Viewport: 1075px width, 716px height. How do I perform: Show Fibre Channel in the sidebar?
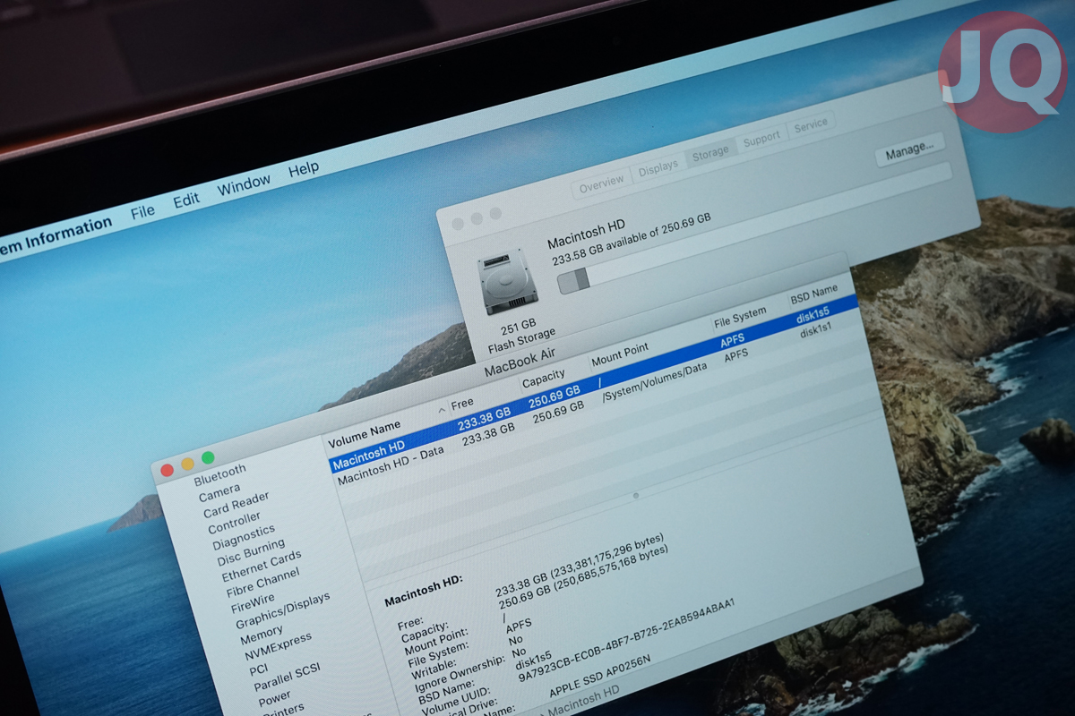pos(263,583)
